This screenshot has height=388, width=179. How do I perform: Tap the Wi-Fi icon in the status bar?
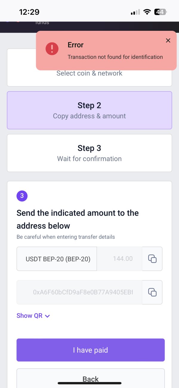(x=147, y=12)
